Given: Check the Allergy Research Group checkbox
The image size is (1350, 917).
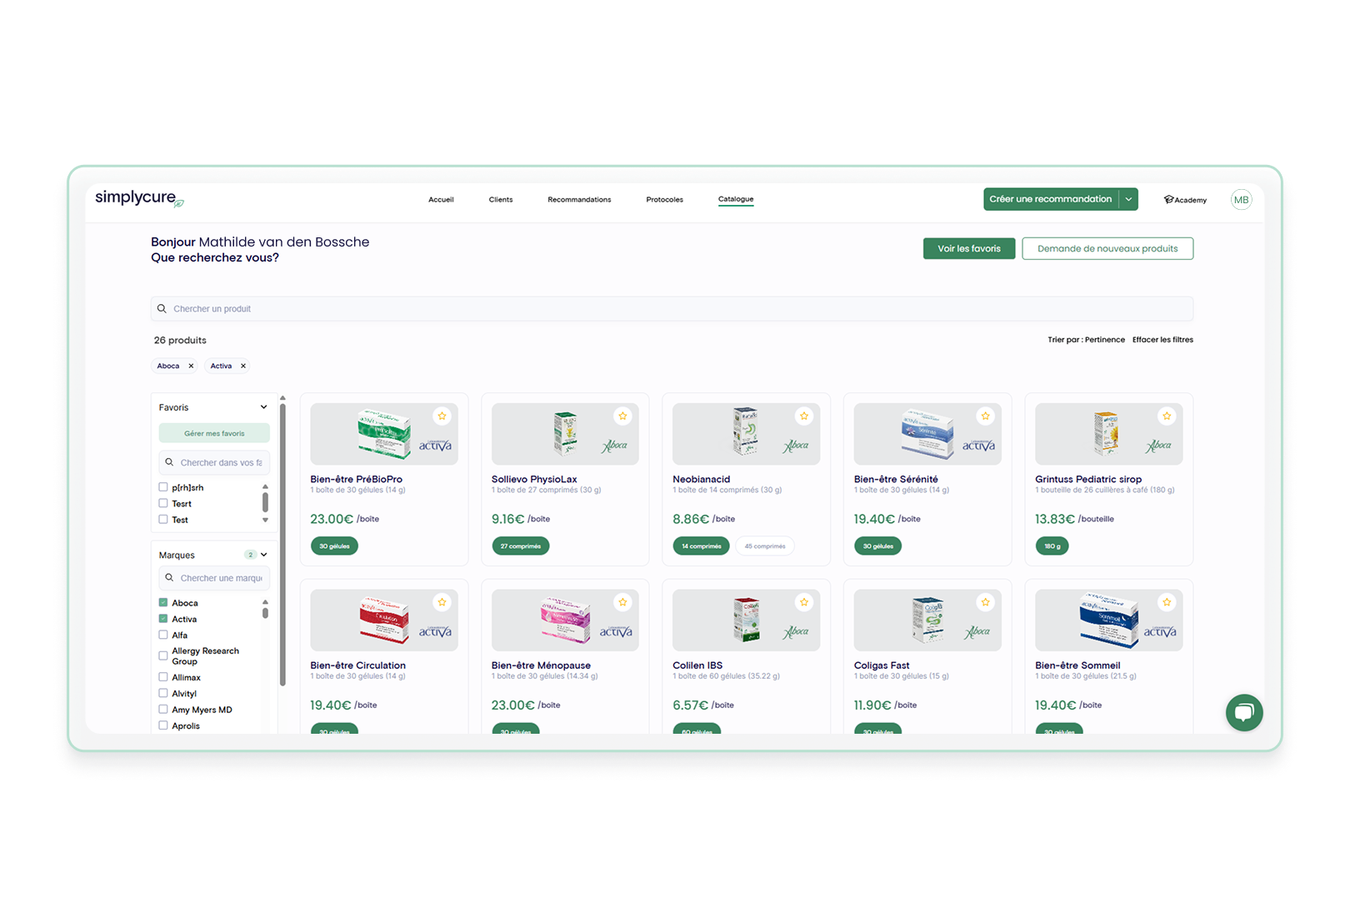Looking at the screenshot, I should pos(163,656).
